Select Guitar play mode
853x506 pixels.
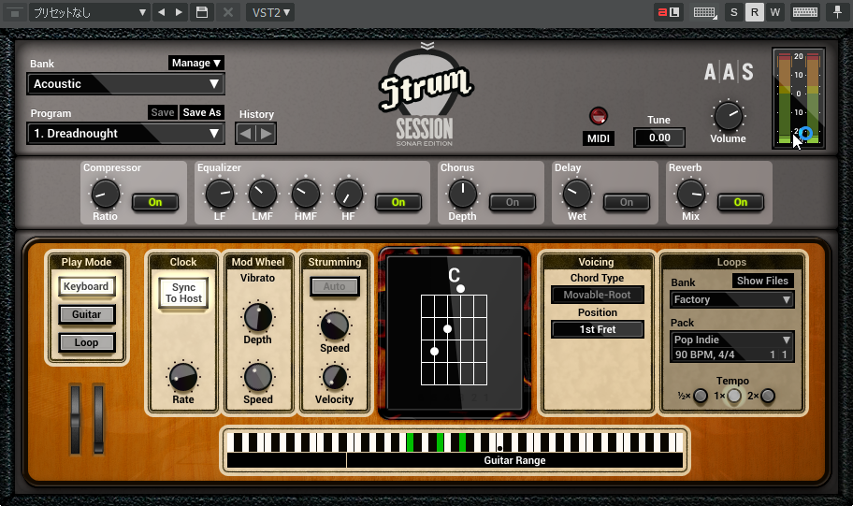[x=86, y=314]
